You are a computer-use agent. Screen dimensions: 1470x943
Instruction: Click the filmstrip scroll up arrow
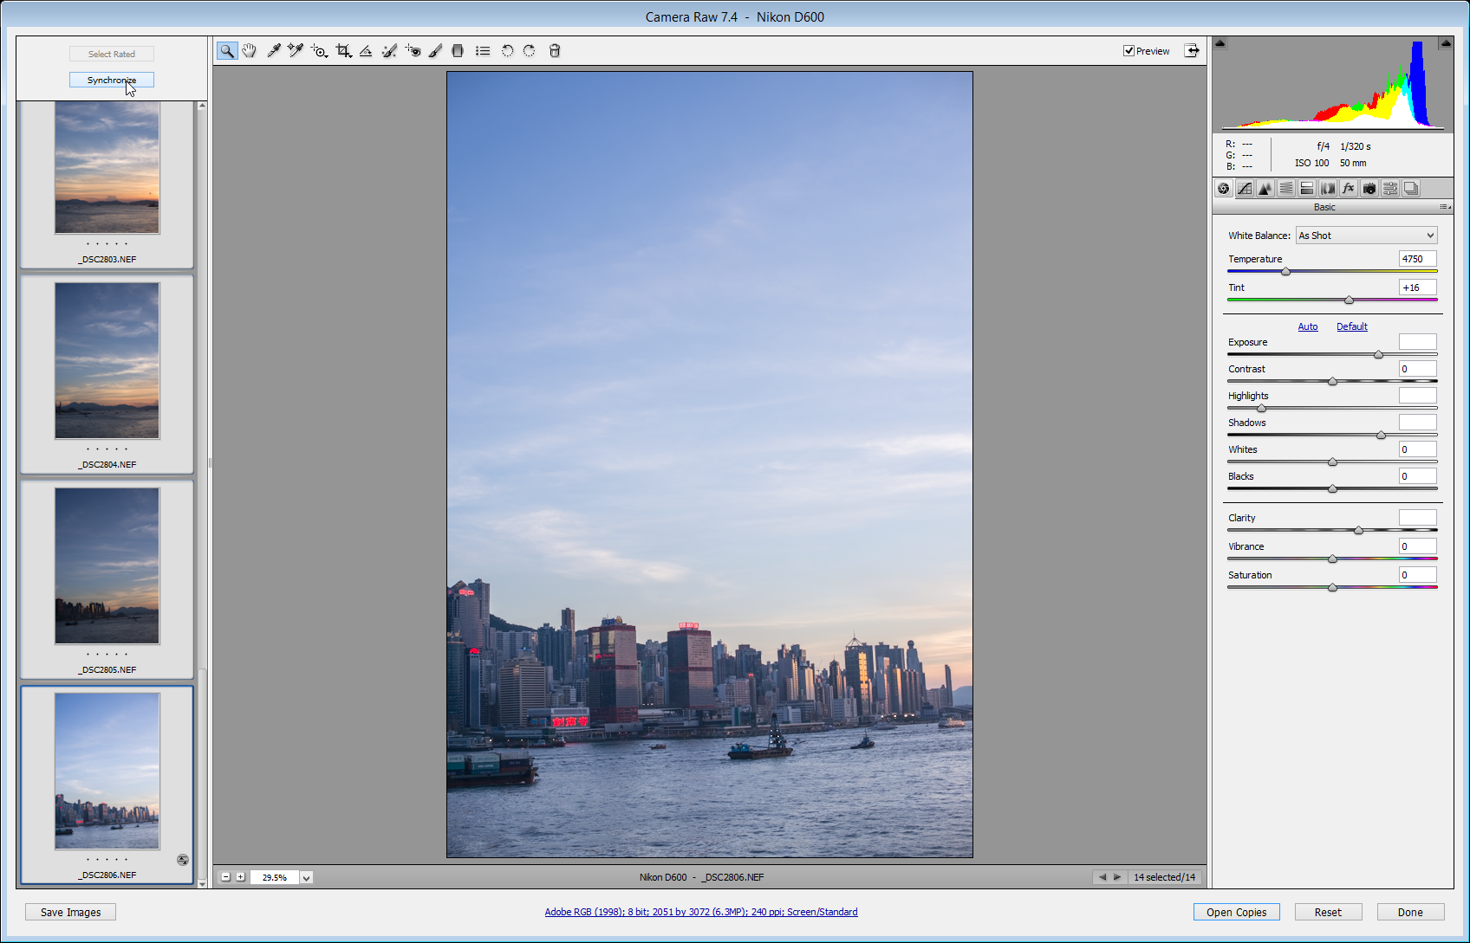202,106
